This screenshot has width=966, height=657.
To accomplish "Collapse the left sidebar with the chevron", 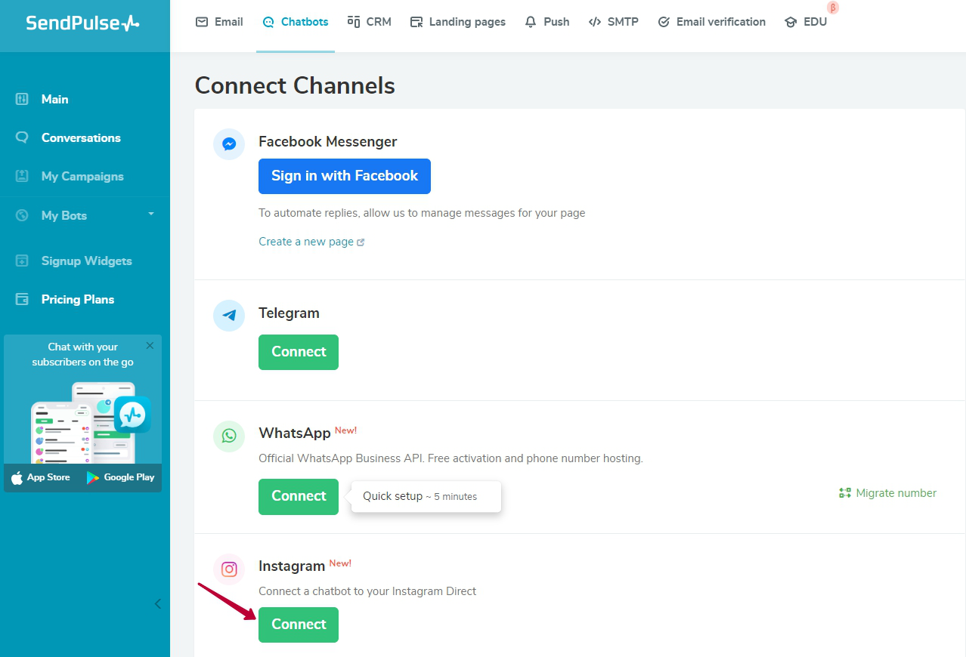I will tap(157, 603).
